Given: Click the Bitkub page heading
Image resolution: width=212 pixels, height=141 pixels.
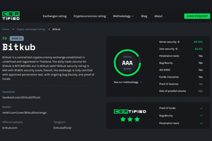Looking at the screenshot, I should pyautogui.click(x=19, y=47).
